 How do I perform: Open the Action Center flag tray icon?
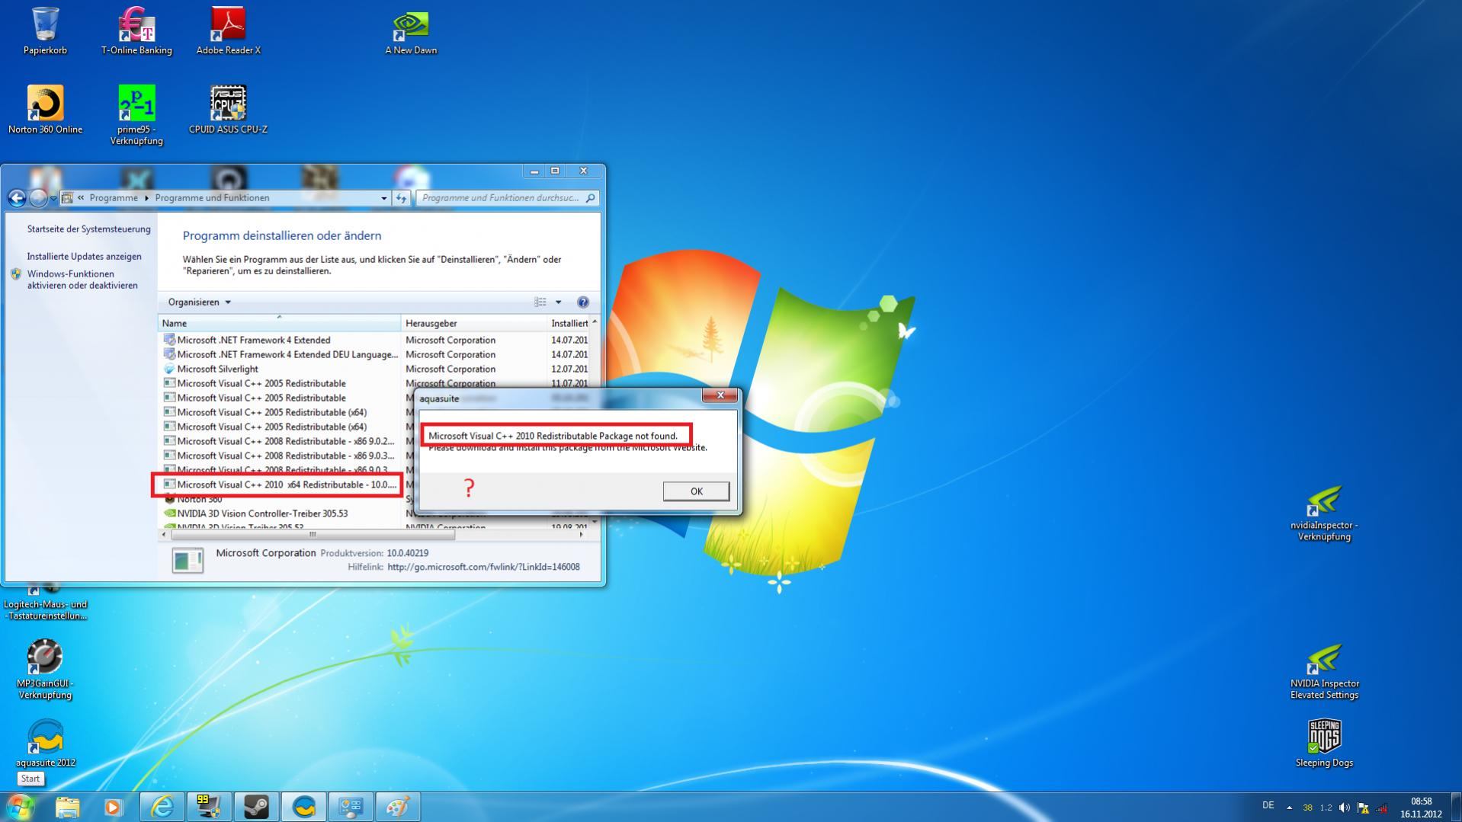tap(1362, 808)
